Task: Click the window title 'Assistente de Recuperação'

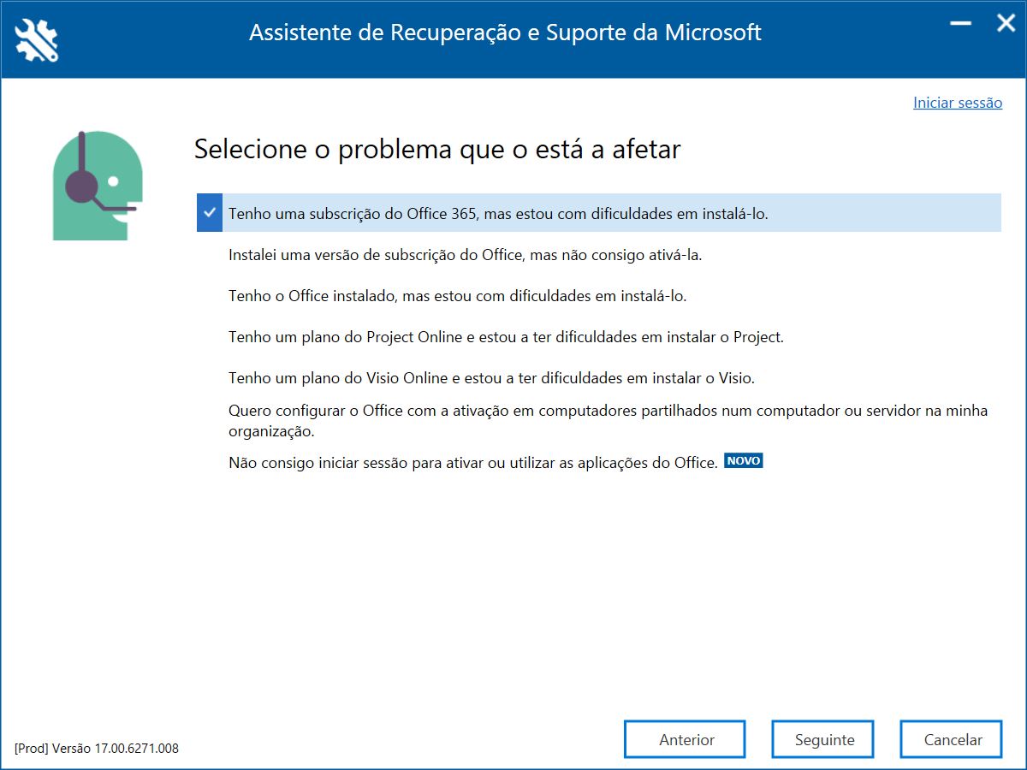Action: tap(505, 33)
